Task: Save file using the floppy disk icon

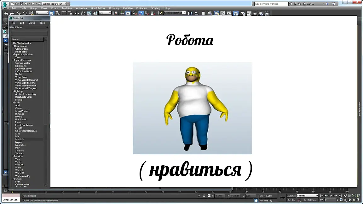Action: click(21, 4)
